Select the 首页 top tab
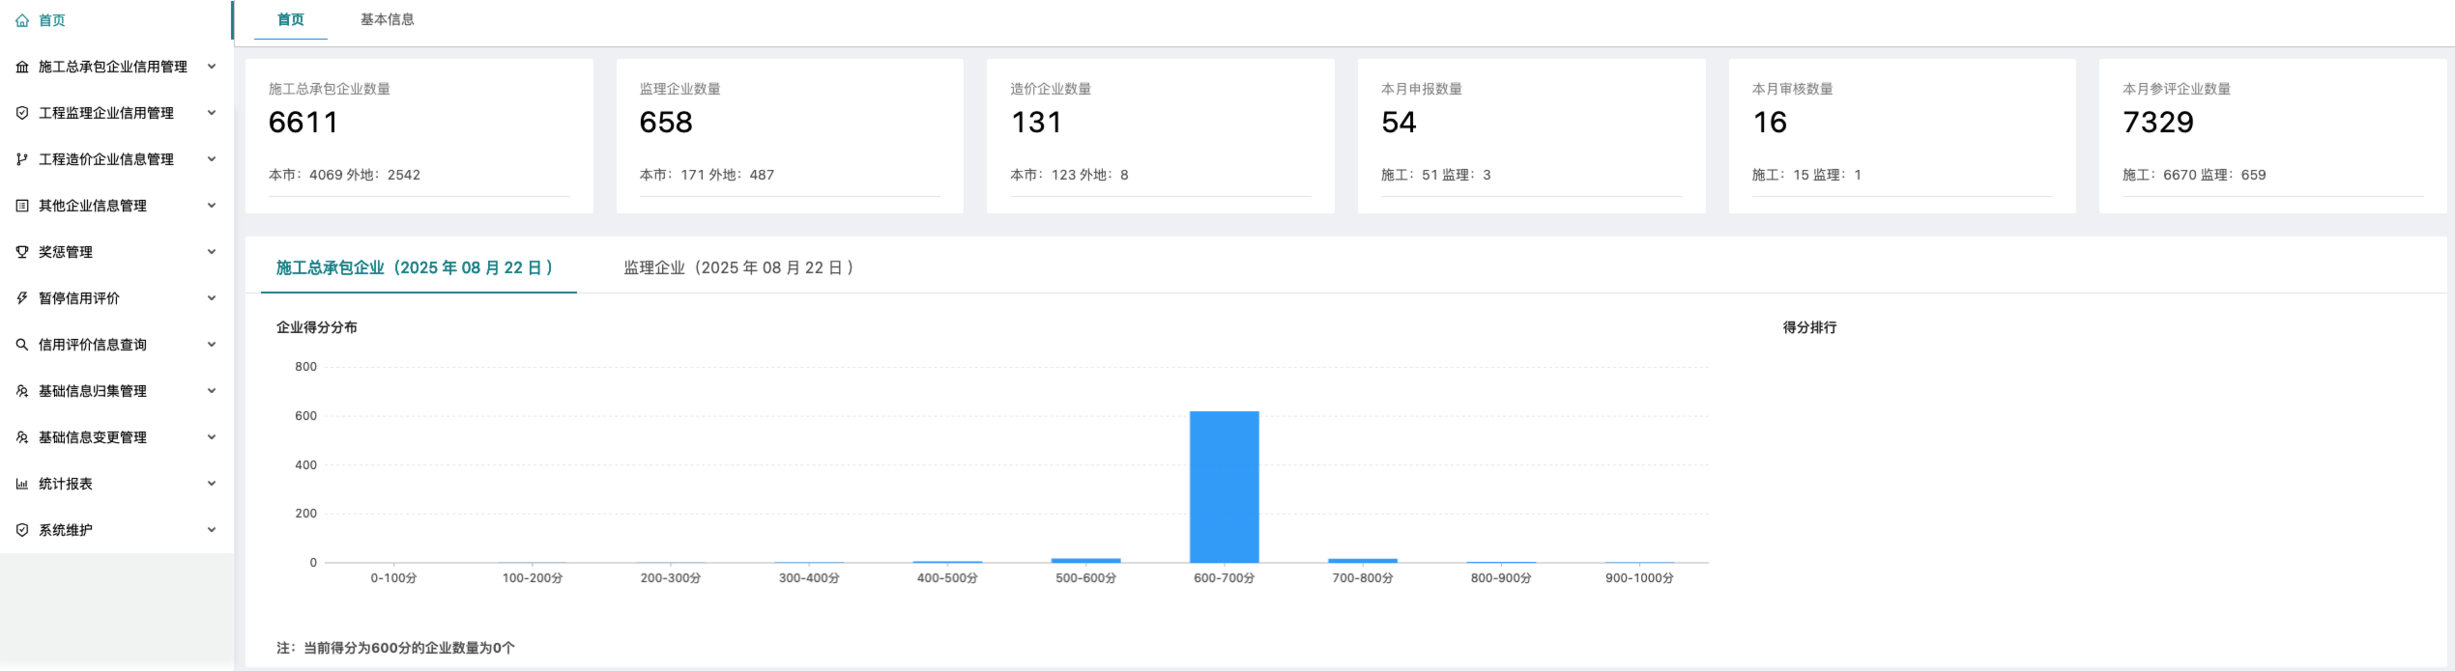The height and width of the screenshot is (671, 2455). coord(290,19)
